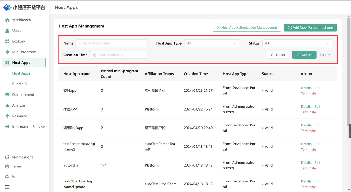View Details for 超级测试app
This screenshot has height=192, width=351.
tap(306, 125)
